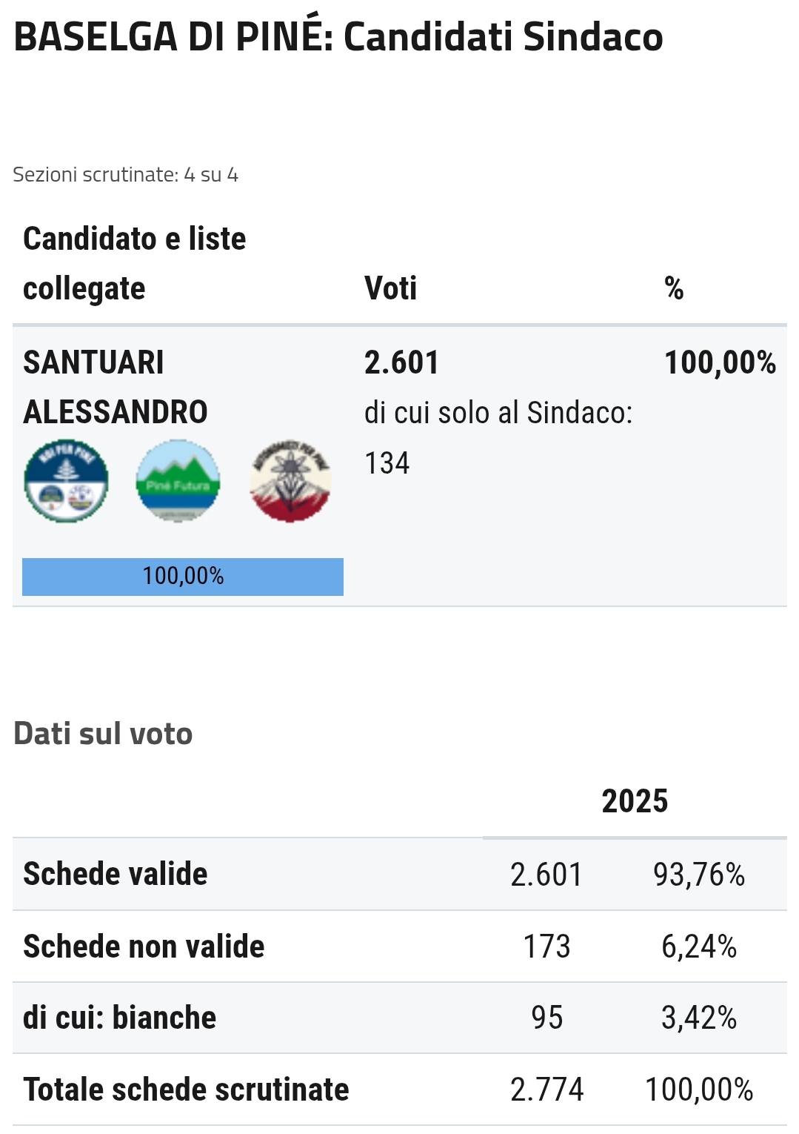
Task: Click the Dati sul voto heading
Action: [103, 734]
